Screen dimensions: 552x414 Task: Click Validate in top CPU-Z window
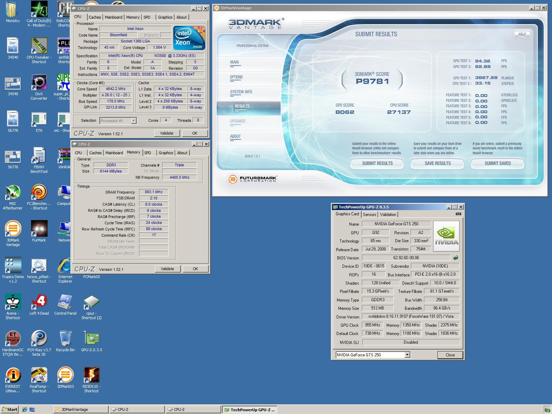(x=167, y=133)
